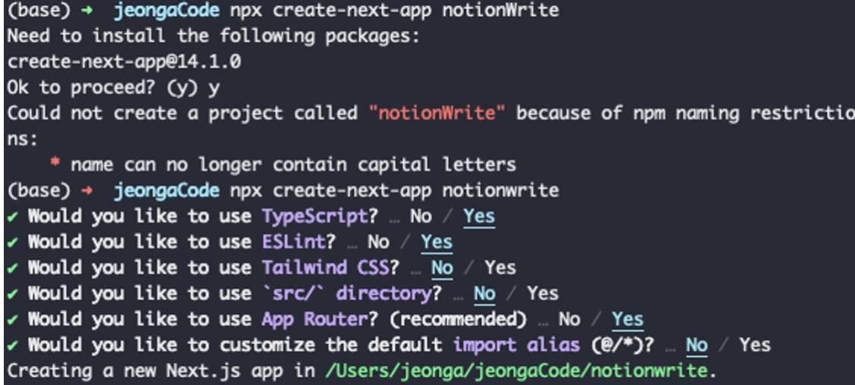Image resolution: width=855 pixels, height=385 pixels.
Task: Click "because of npm naming" error text
Action: point(628,113)
